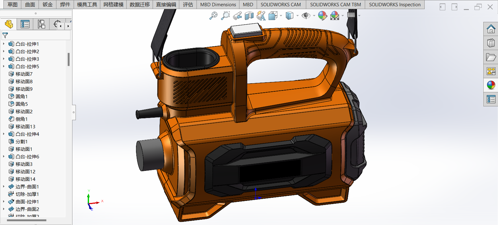Open the SOLIDWORKS CAM tab
Screen dimensions: 498x225
[x=280, y=5]
